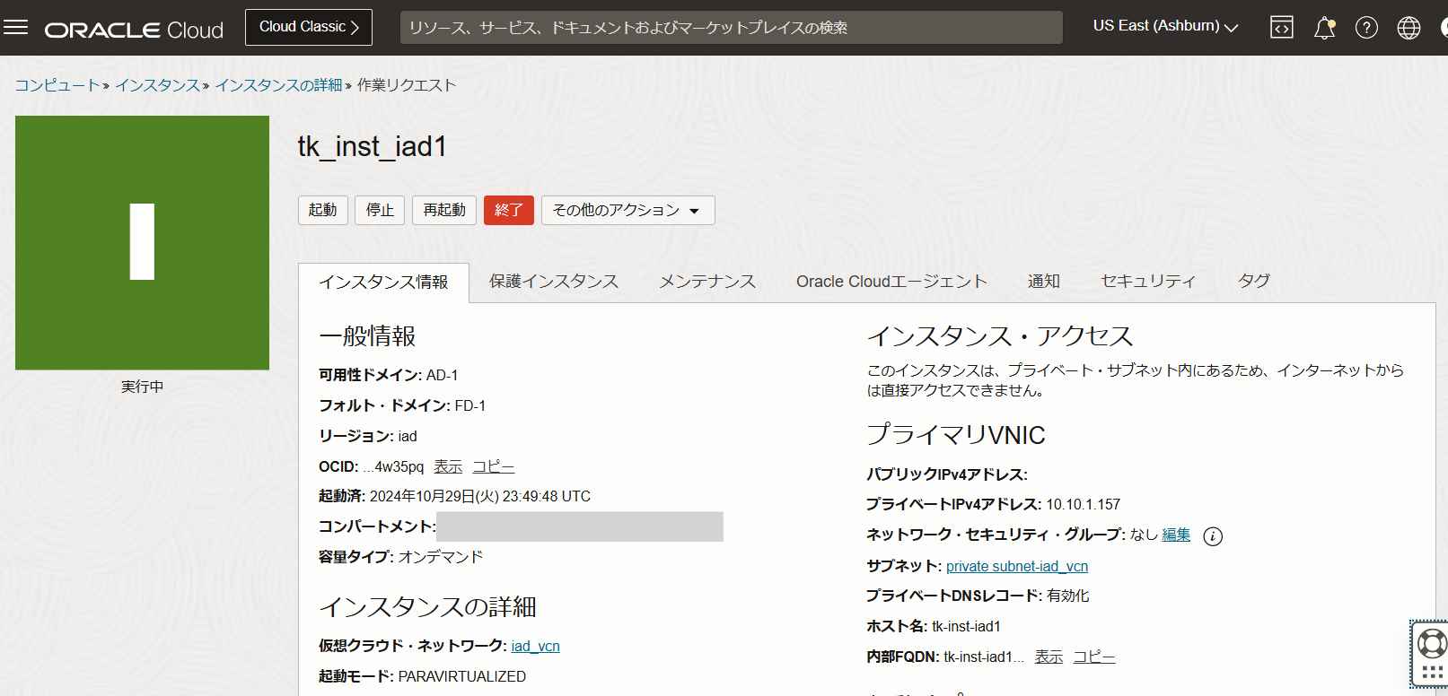
Task: Expand the その他のアクション dropdown
Action: (x=627, y=210)
